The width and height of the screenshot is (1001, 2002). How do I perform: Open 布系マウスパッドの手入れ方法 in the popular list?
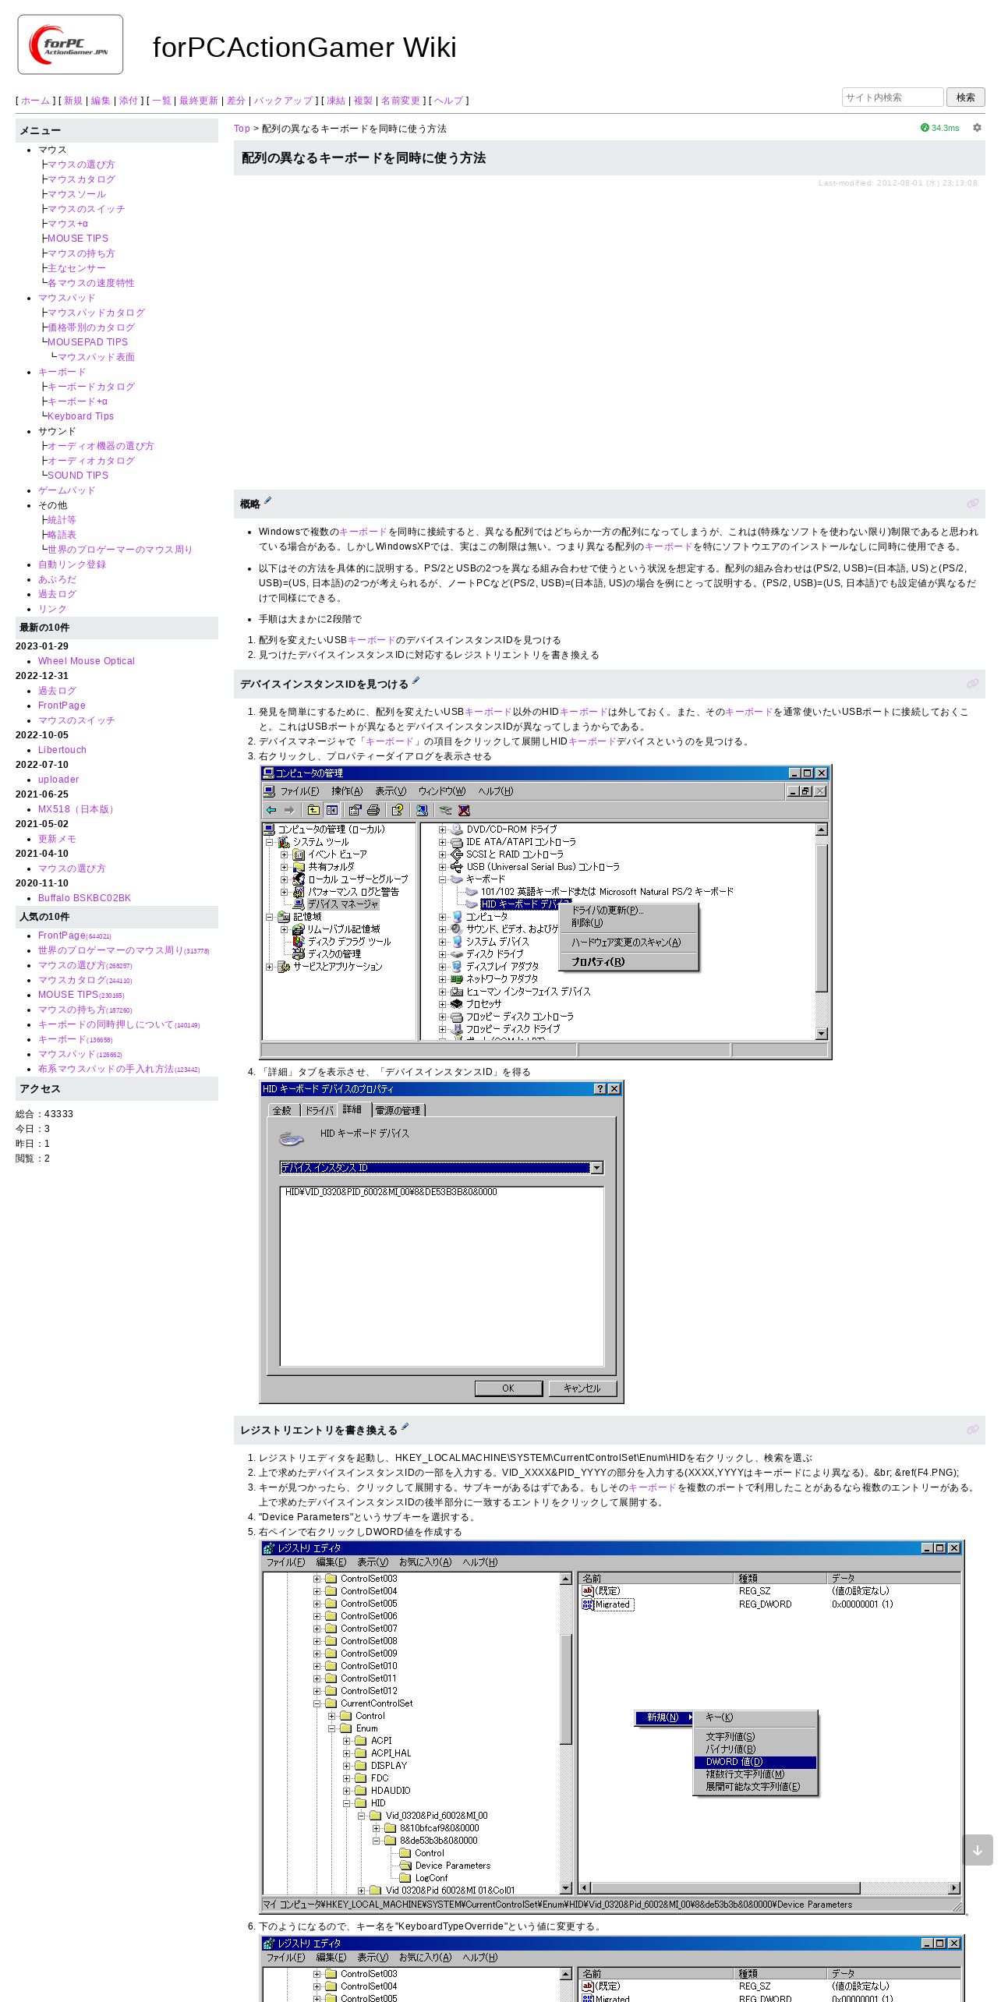(105, 1069)
